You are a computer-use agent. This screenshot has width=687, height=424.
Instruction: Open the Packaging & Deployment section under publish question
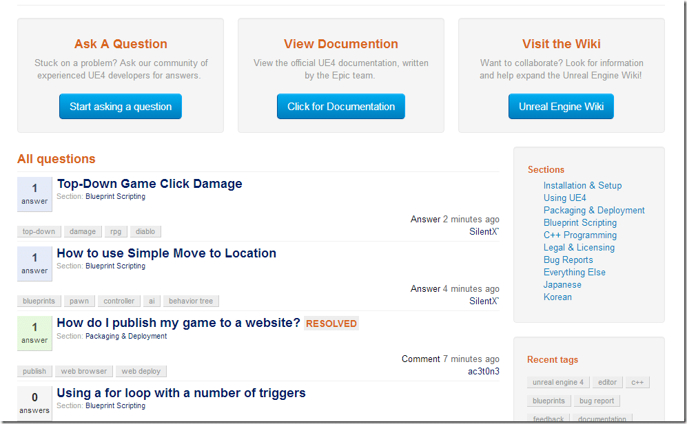[x=126, y=337]
